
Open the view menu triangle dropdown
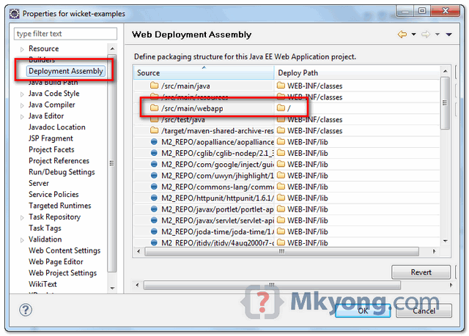448,34
